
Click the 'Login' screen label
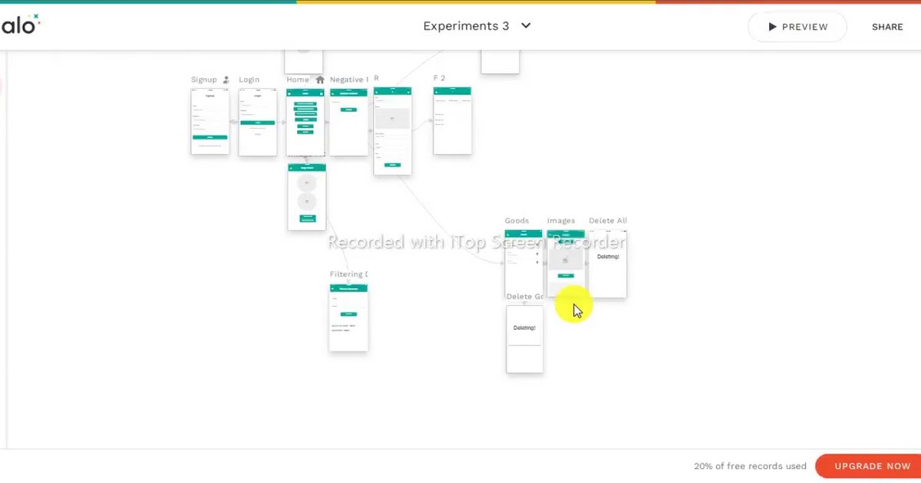(x=249, y=80)
